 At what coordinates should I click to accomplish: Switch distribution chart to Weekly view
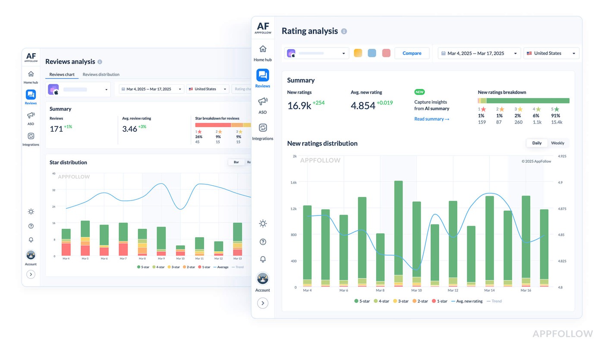click(x=557, y=143)
